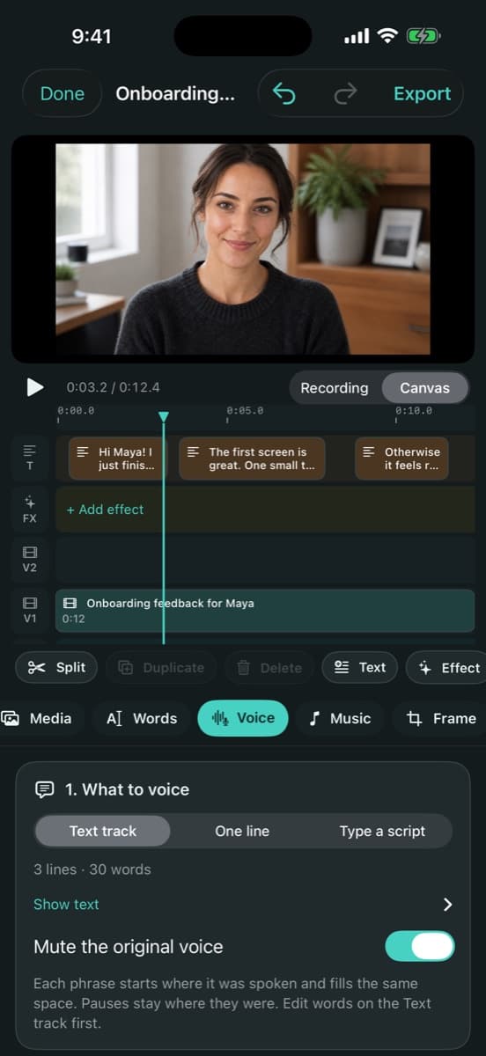
Task: Select the V2 video track icon
Action: 30,559
